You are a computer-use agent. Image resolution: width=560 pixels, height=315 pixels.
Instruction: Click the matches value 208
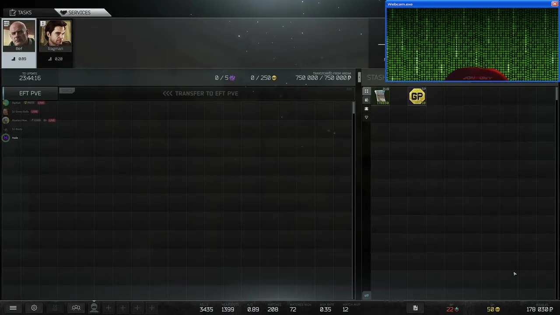(x=273, y=309)
